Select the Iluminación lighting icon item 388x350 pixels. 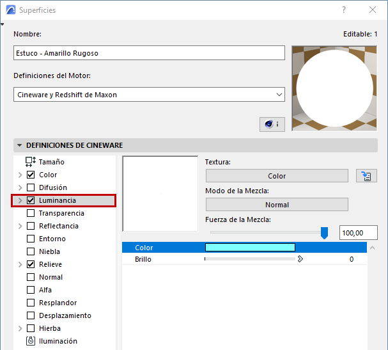click(31, 341)
